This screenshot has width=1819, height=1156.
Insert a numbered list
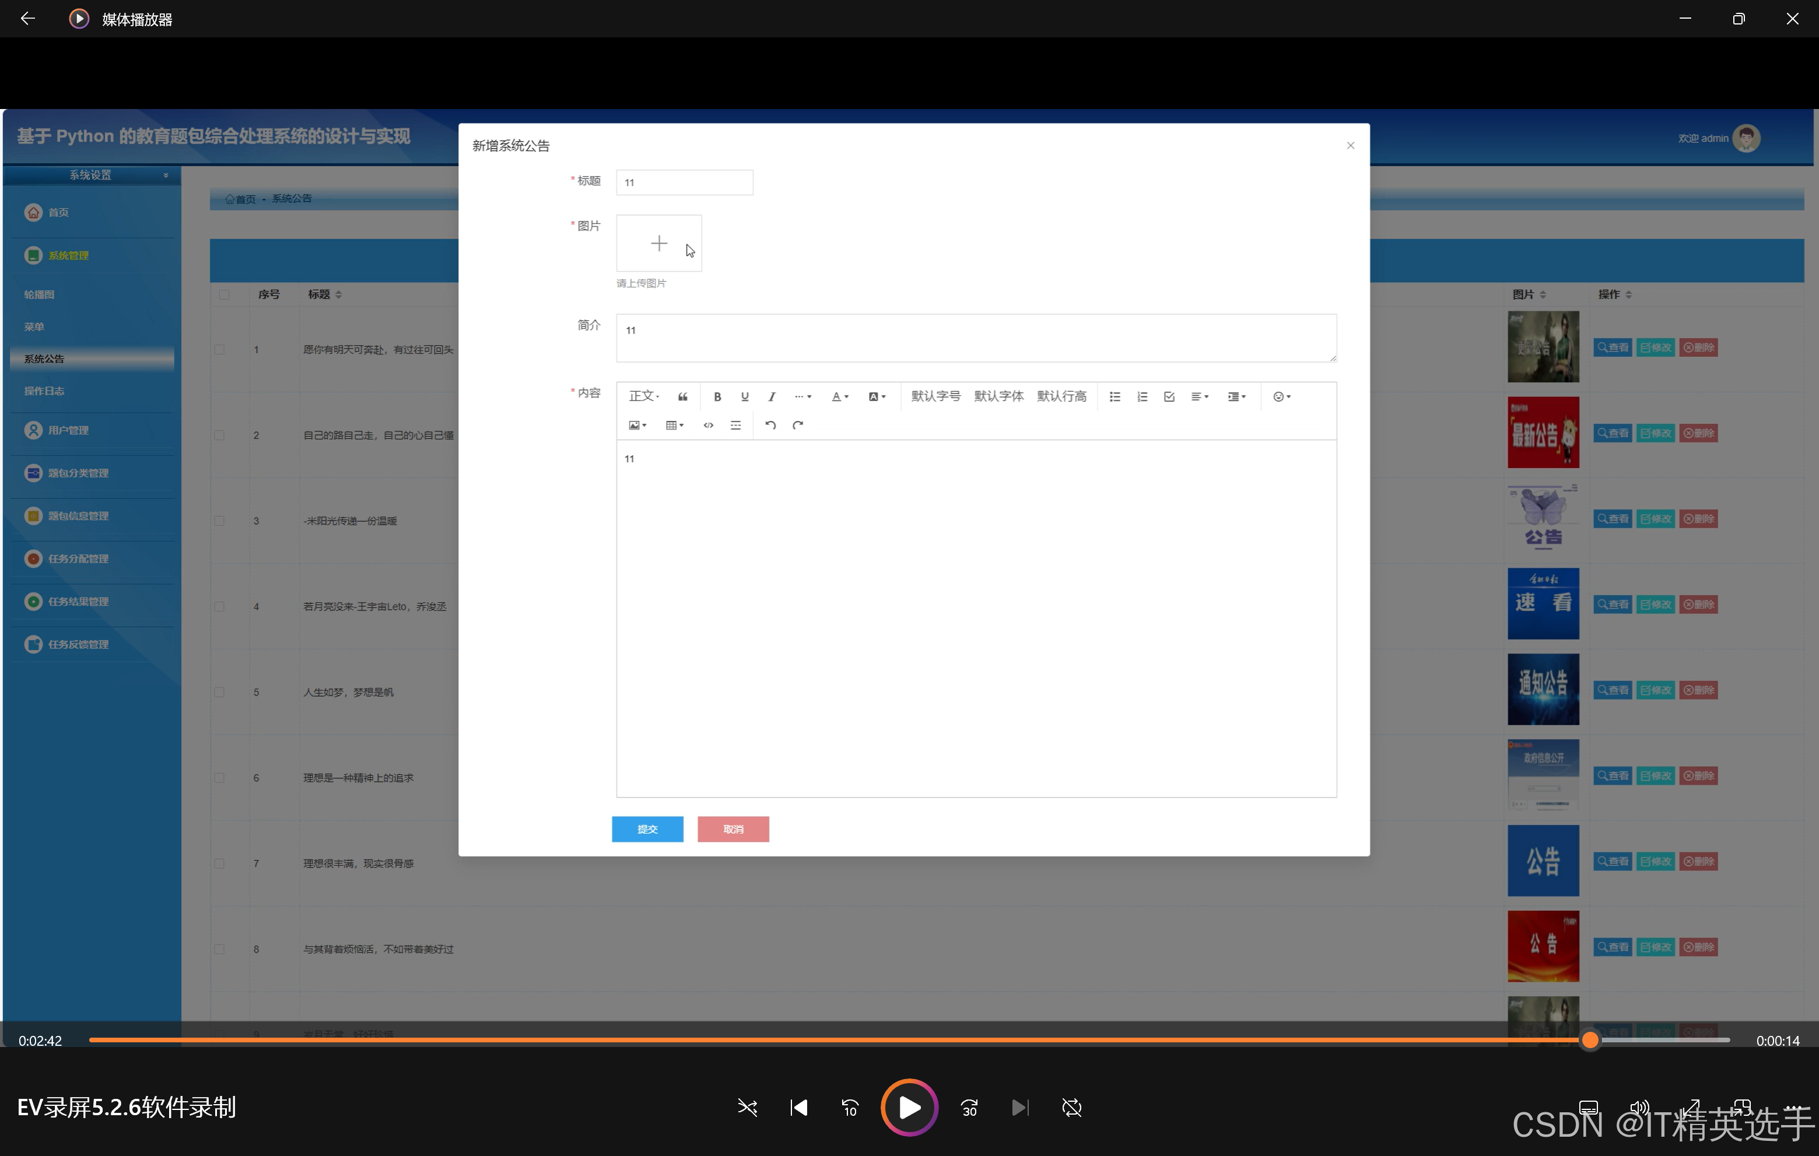coord(1142,396)
